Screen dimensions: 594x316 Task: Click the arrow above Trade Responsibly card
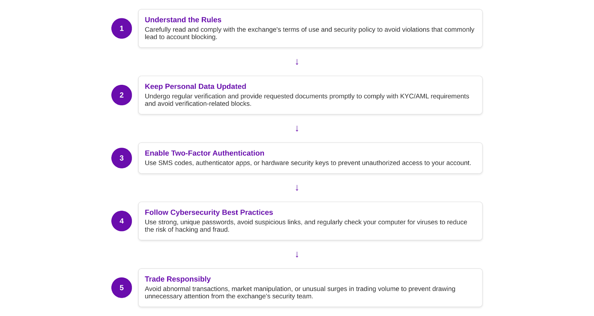(297, 255)
